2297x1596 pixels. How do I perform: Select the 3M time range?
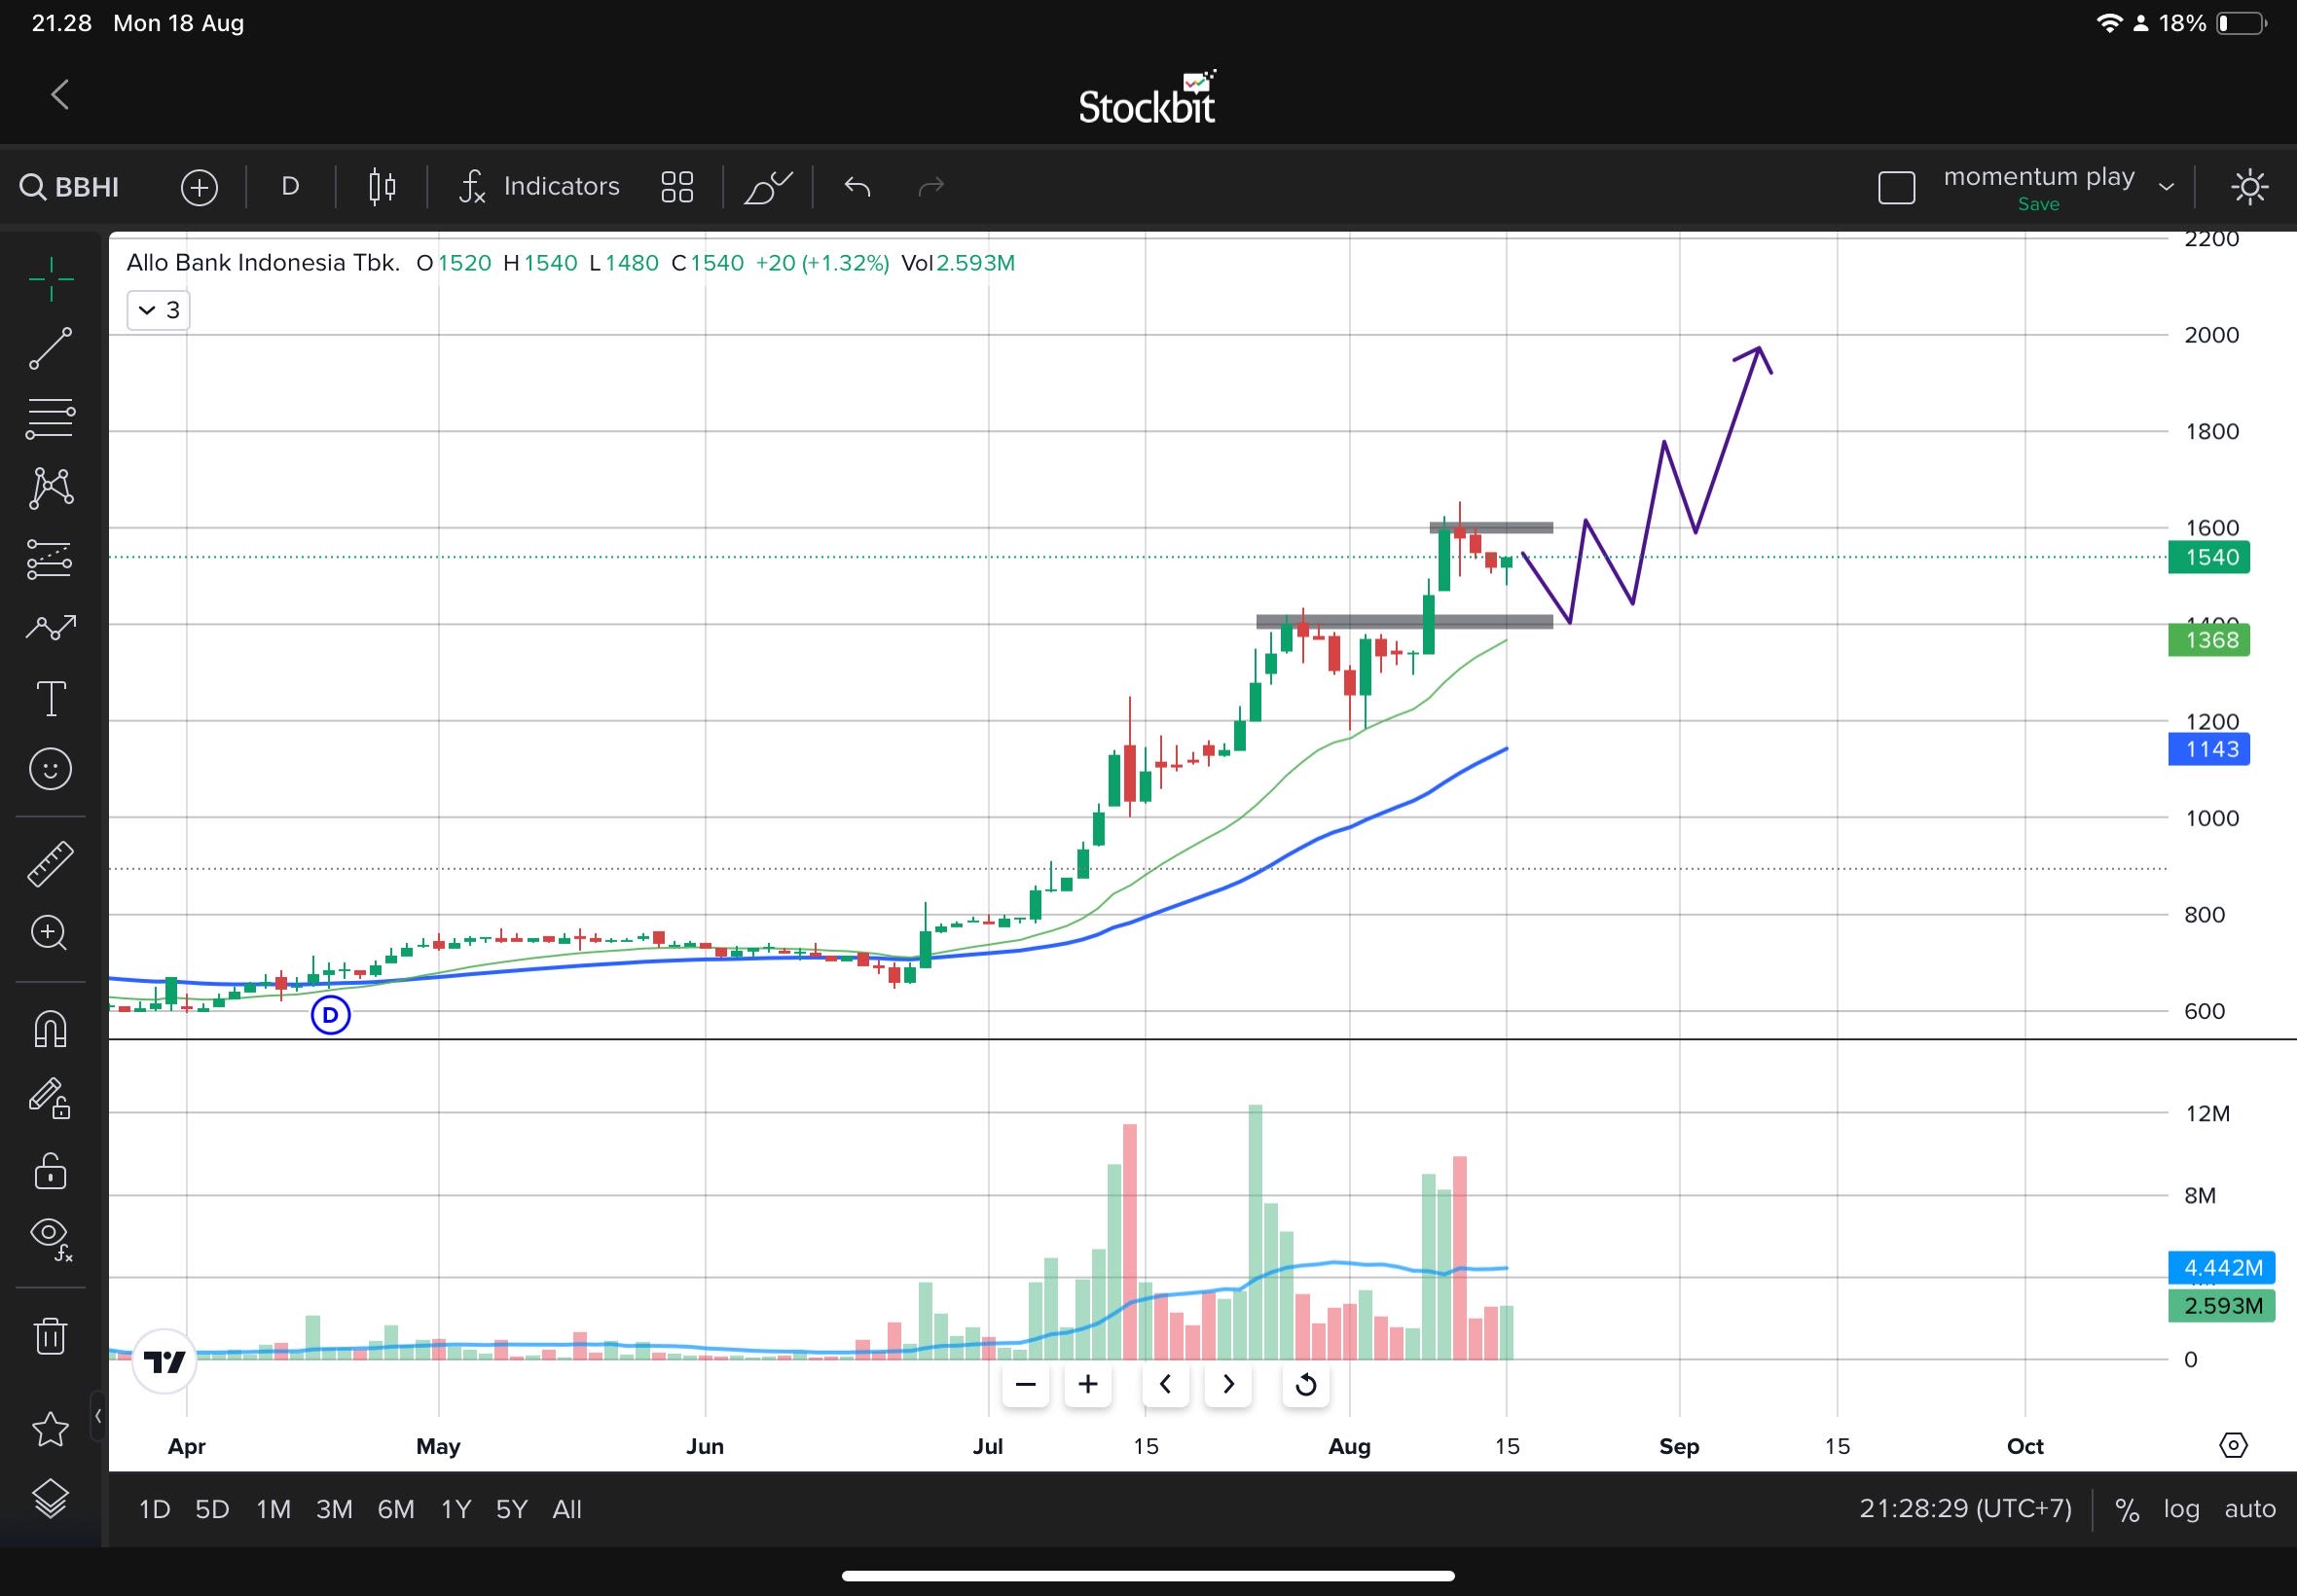click(334, 1509)
